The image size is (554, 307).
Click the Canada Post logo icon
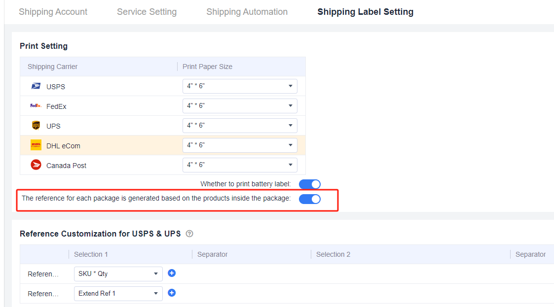[36, 165]
